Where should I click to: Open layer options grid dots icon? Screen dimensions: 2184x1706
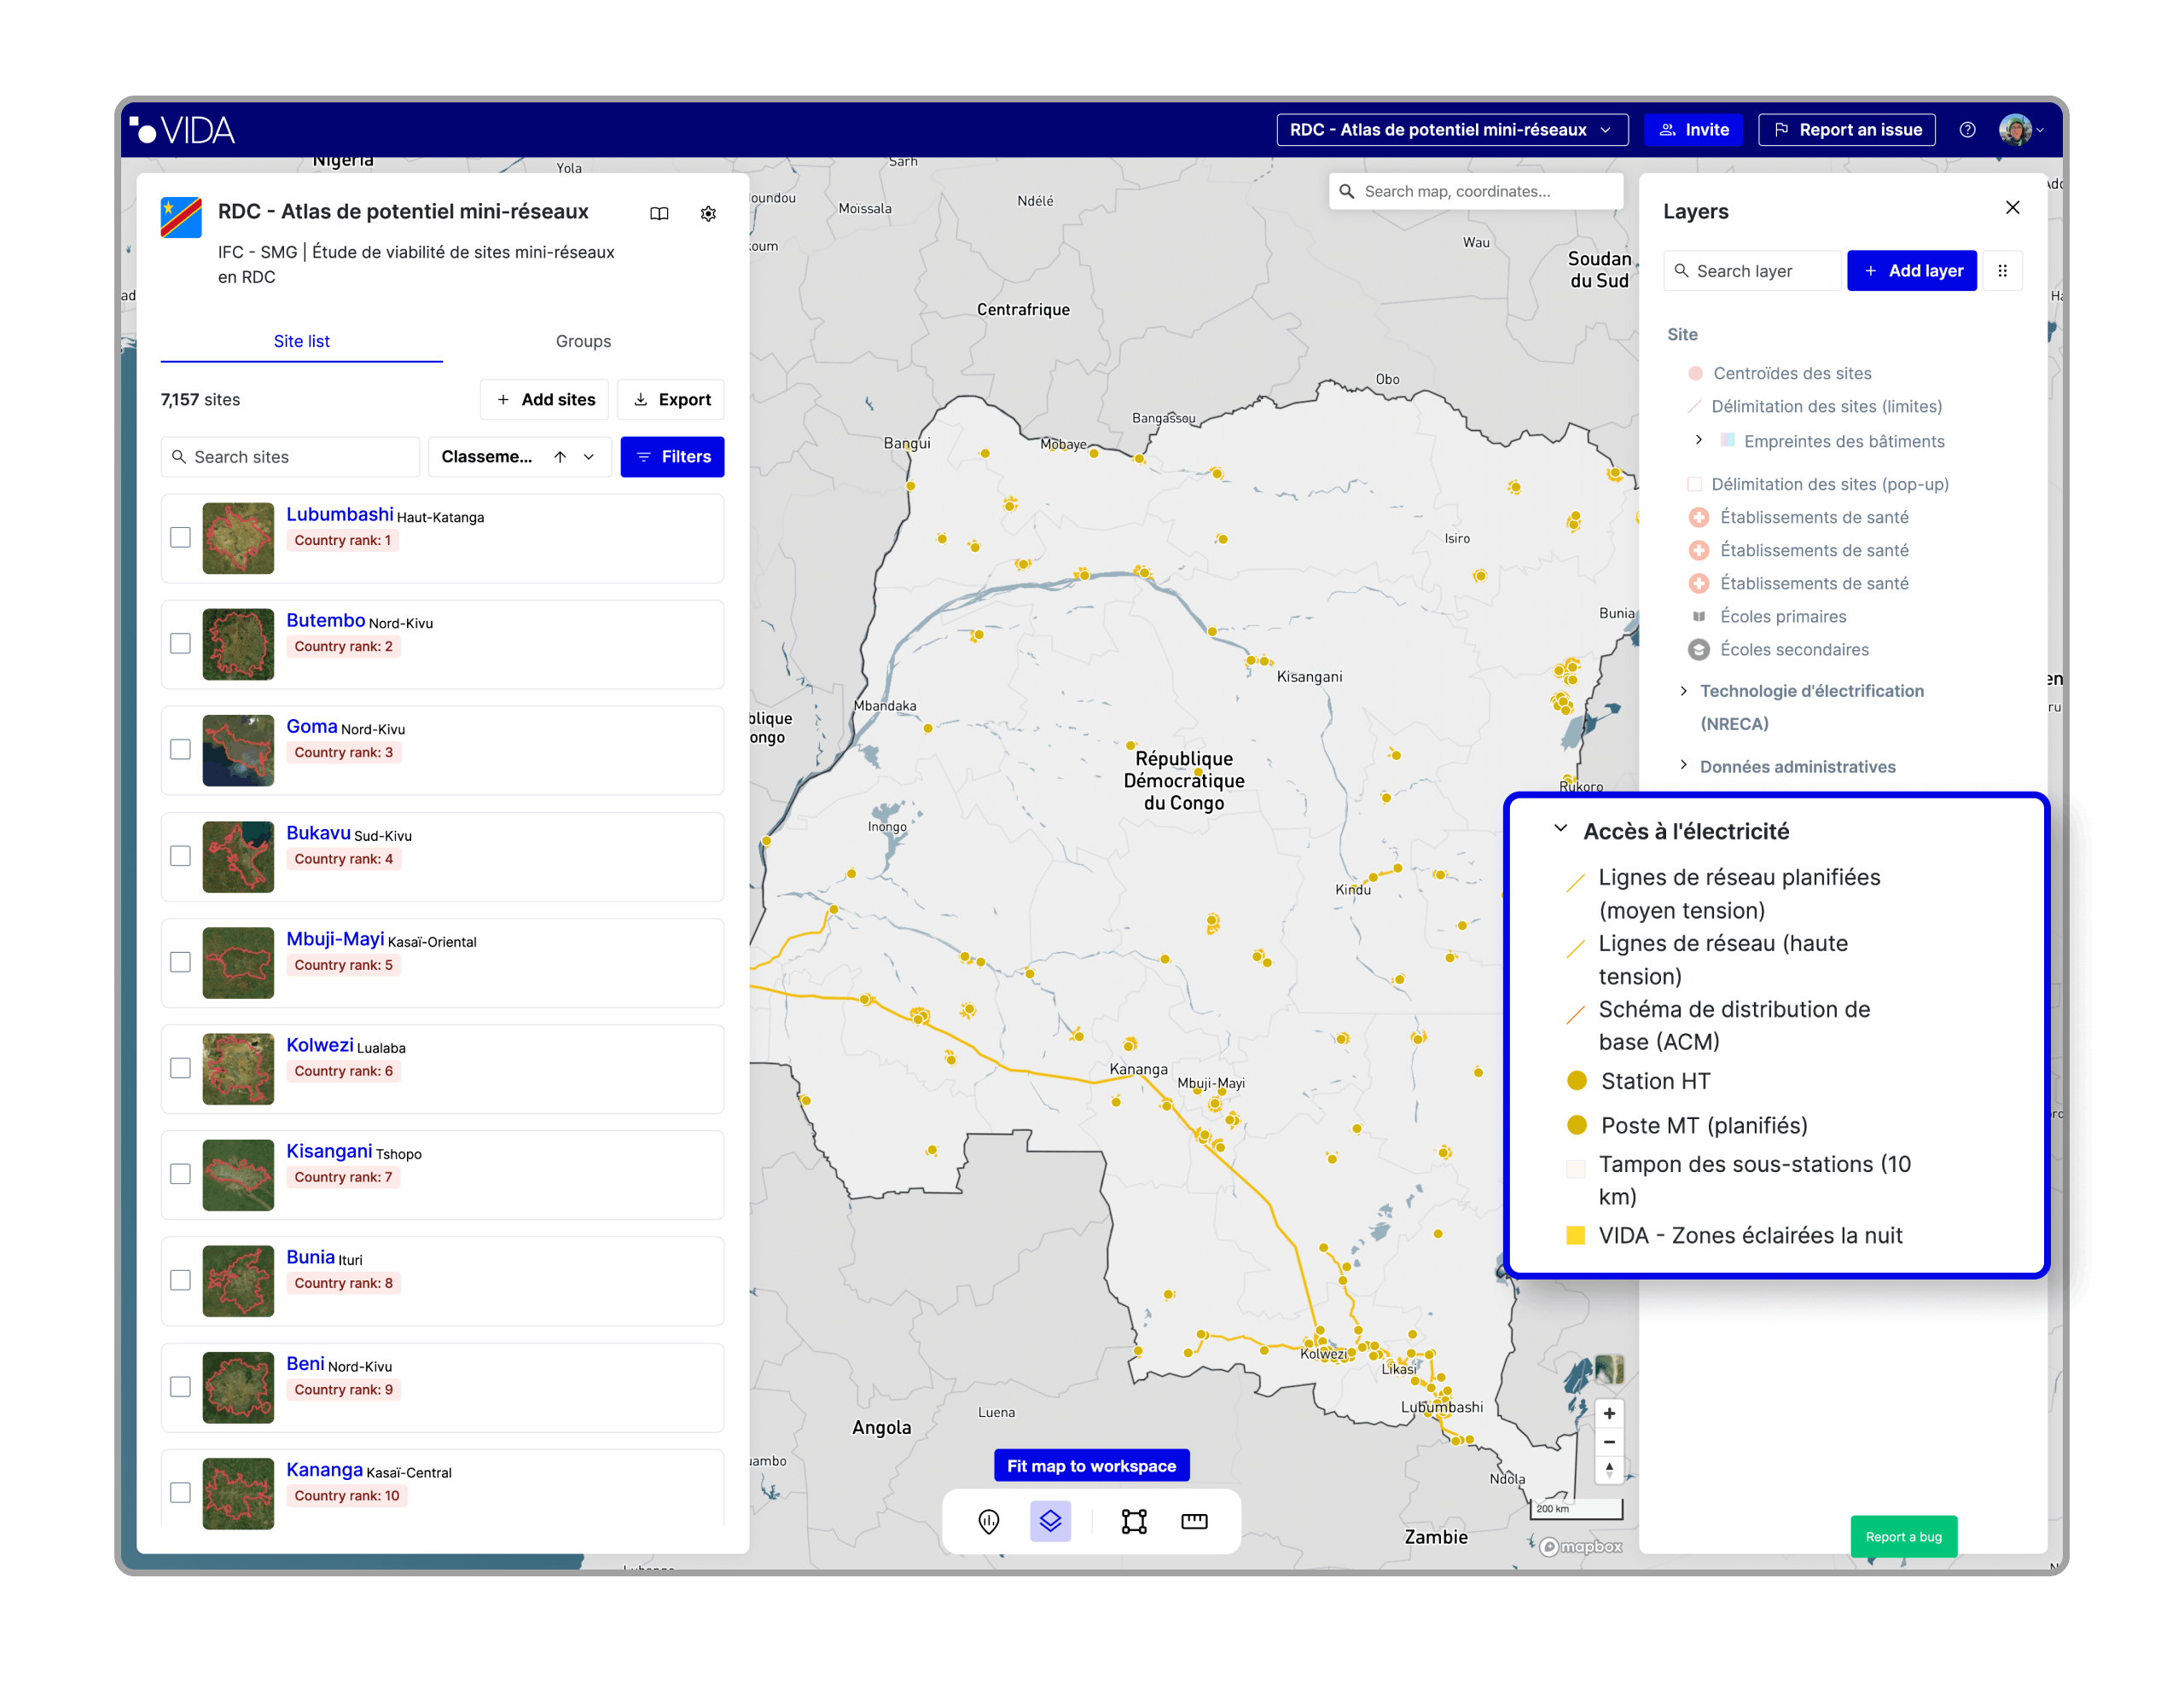point(2002,271)
